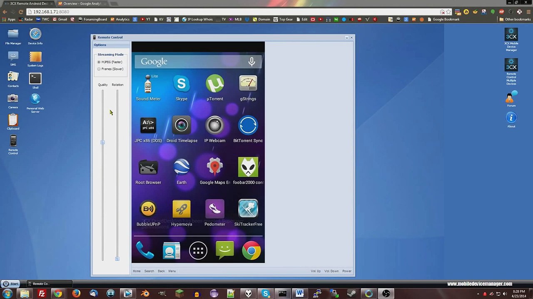Open the Sound Meter app
The height and width of the screenshot is (299, 533).
tap(148, 88)
